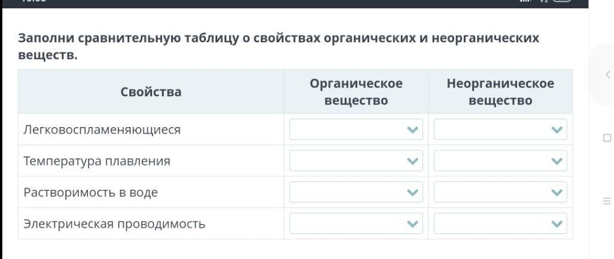614x259 pixels.
Task: Select organic Растворимость в воде dropdown
Action: [x=356, y=192]
